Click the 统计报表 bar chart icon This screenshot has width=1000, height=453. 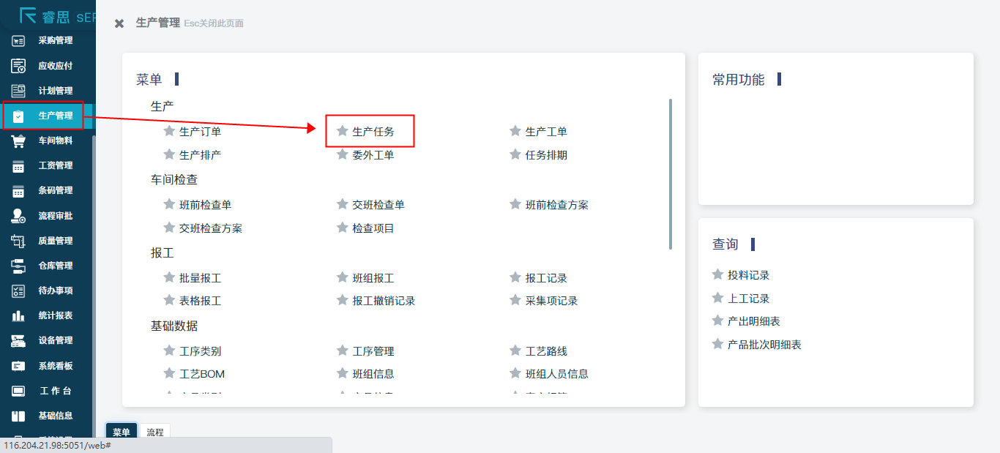click(x=18, y=316)
